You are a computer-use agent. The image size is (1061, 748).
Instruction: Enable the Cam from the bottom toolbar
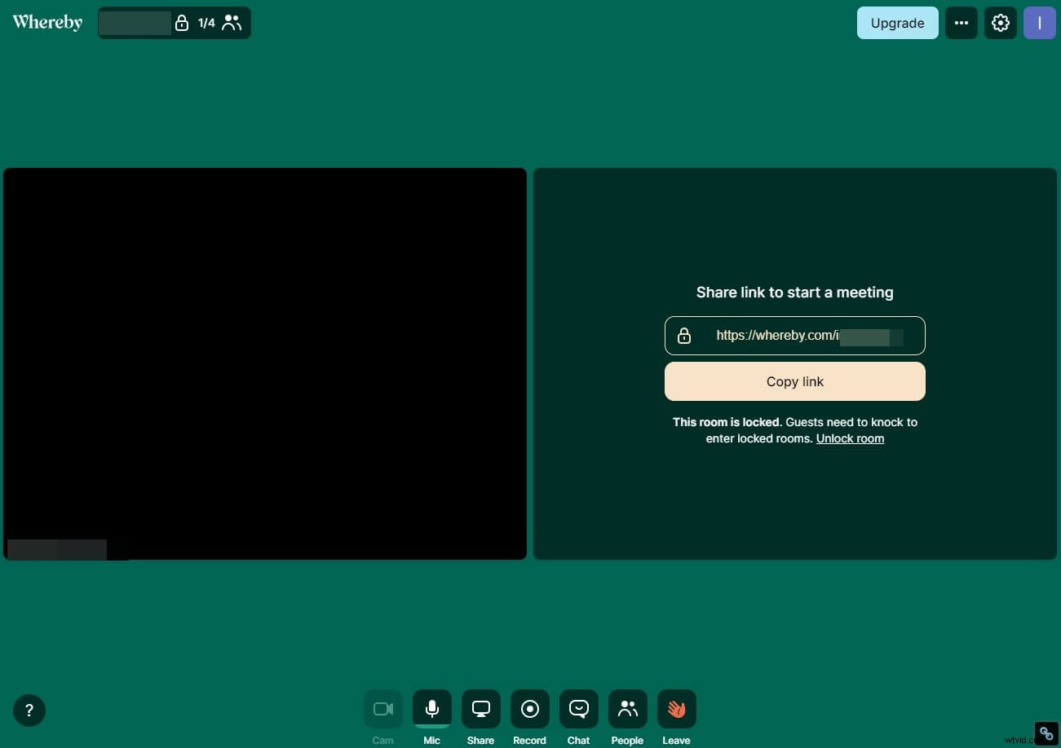pyautogui.click(x=382, y=708)
